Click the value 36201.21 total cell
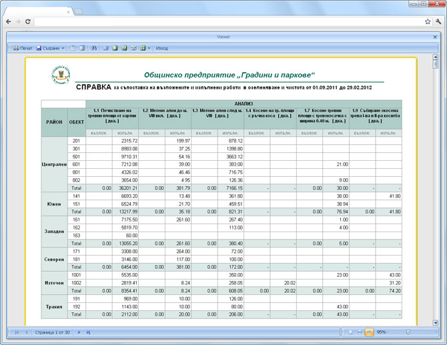Screen dimensions: 447x345 click(125, 188)
